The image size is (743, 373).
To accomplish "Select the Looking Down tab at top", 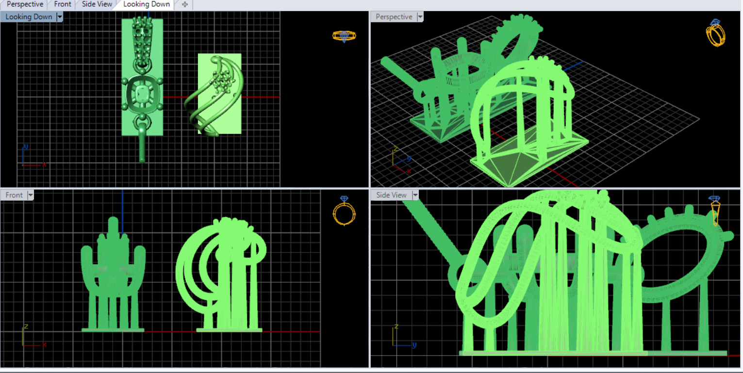I will (147, 4).
